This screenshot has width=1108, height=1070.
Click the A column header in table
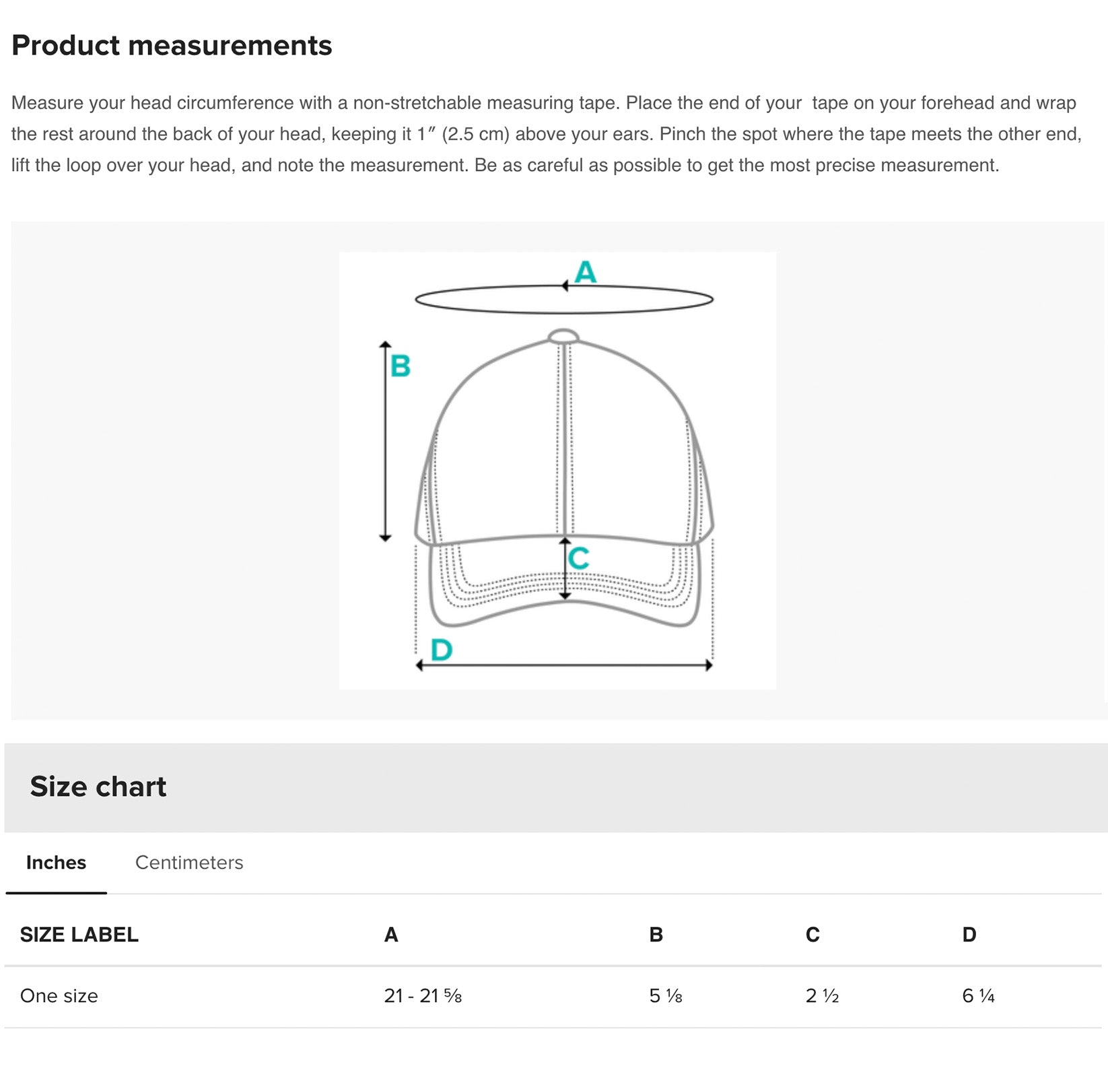[x=391, y=935]
